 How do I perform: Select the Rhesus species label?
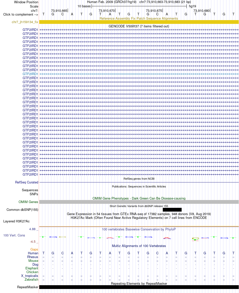32,257
